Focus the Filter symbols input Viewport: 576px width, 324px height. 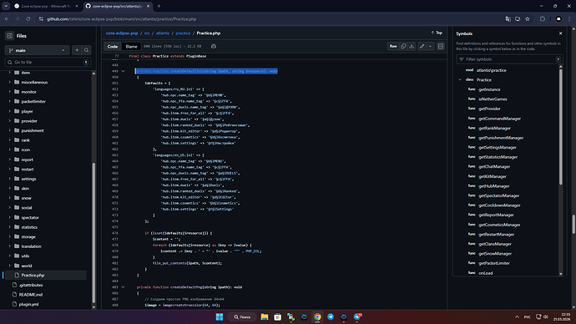[x=508, y=59]
